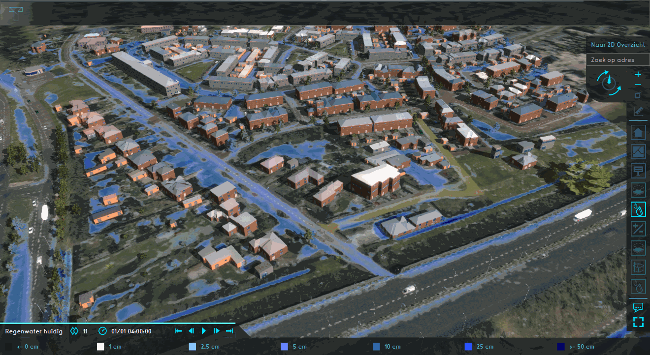Click the clock time icon
This screenshot has width=650, height=355.
(102, 331)
